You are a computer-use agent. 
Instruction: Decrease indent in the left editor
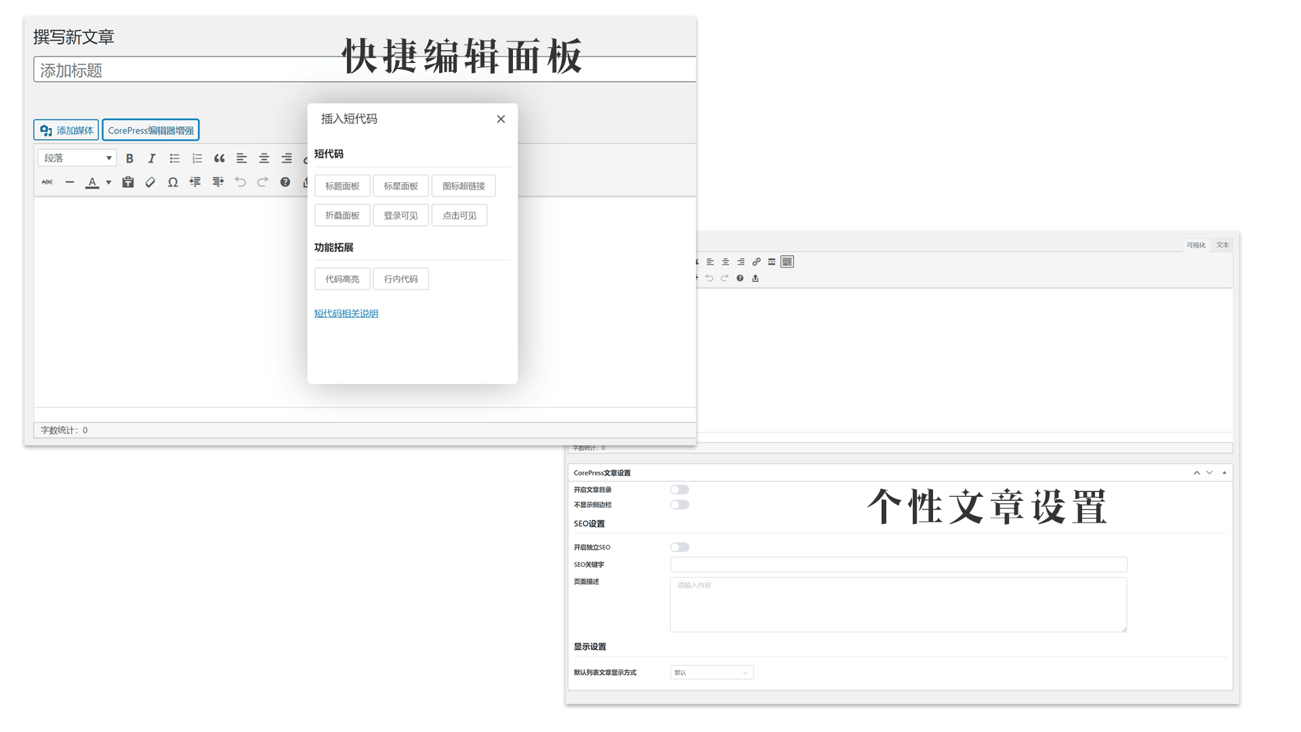click(x=195, y=182)
